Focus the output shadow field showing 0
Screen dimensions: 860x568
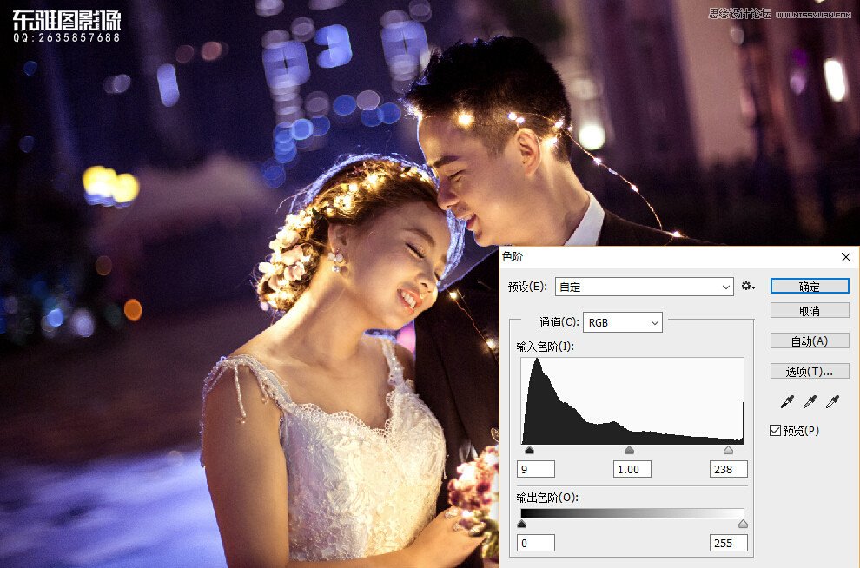pyautogui.click(x=536, y=543)
